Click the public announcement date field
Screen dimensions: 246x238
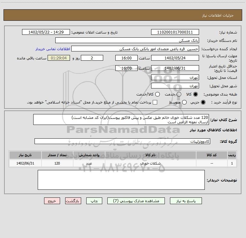point(46,32)
